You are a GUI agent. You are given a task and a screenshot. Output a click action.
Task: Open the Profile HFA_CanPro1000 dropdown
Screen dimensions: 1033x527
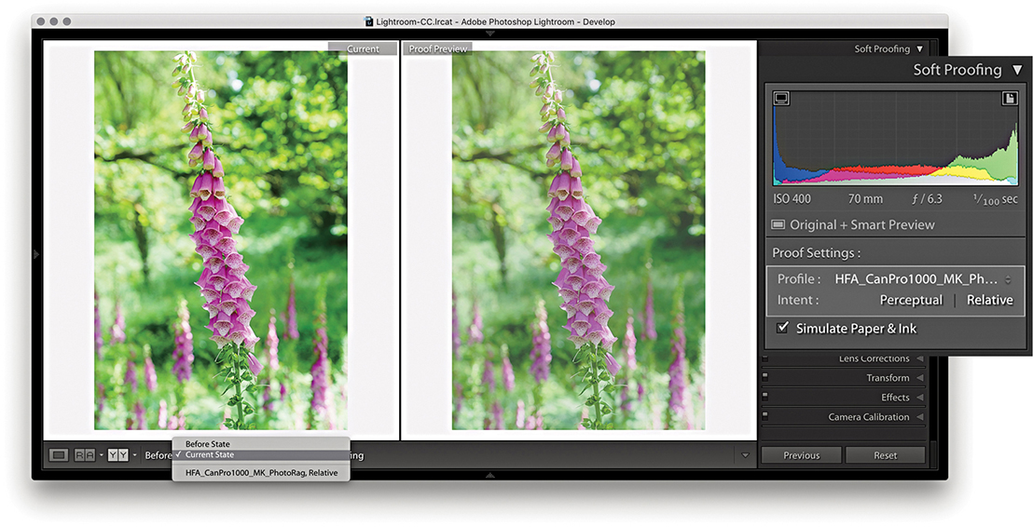(x=922, y=279)
